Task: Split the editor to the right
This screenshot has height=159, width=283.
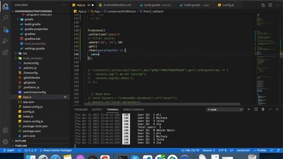Action: coord(270,5)
